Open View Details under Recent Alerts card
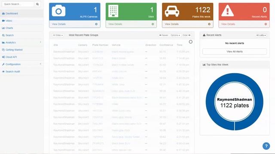275x154 pixels. coord(228,24)
